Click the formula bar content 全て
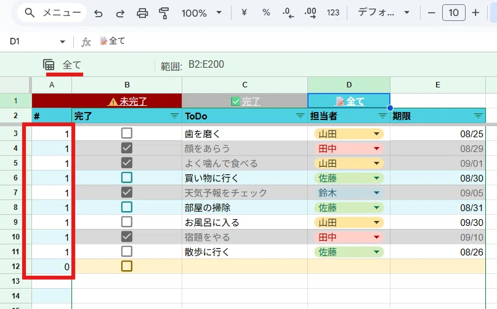This screenshot has width=497, height=309. [x=113, y=41]
